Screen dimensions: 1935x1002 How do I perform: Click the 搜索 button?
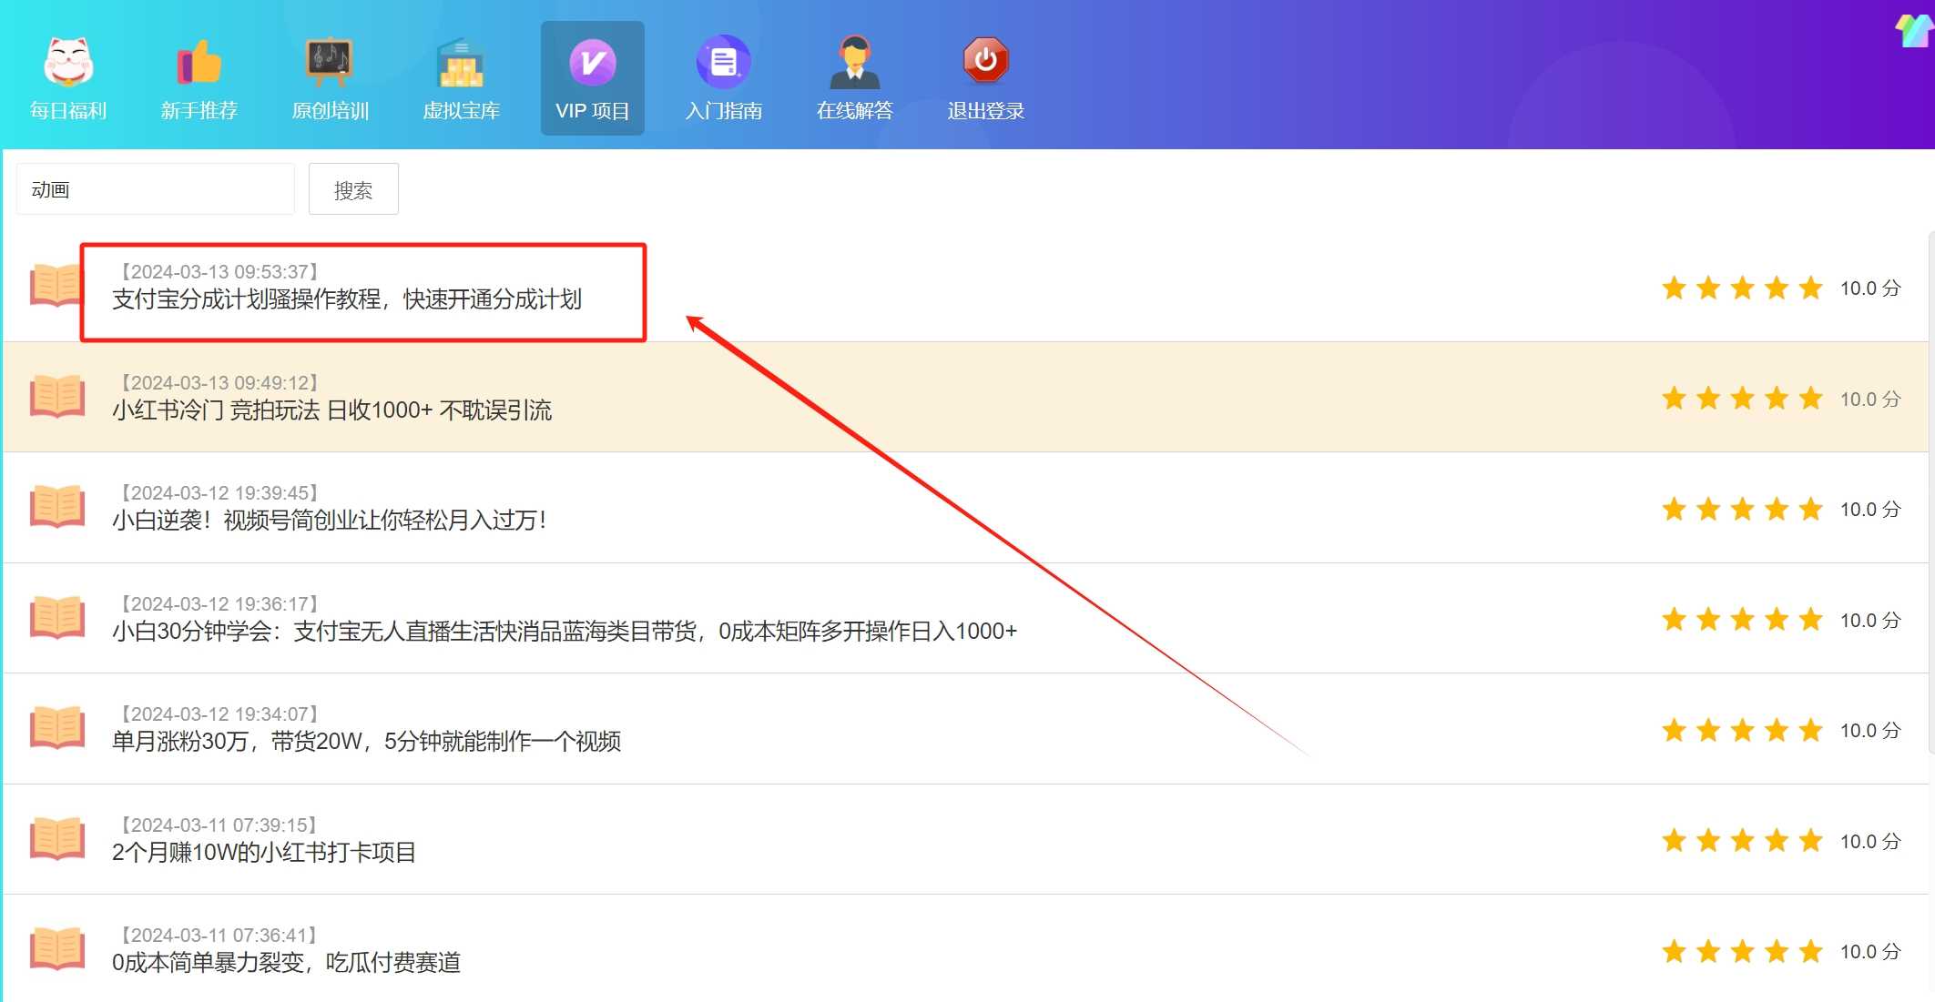pos(353,189)
